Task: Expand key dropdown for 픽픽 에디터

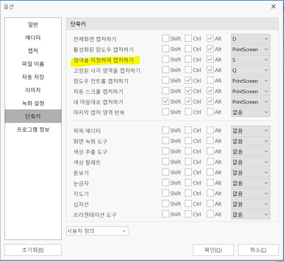Action: tap(251, 131)
